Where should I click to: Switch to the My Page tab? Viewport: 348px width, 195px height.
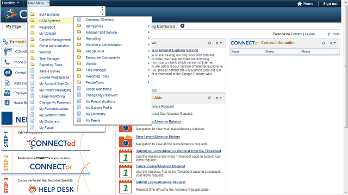click(14, 27)
